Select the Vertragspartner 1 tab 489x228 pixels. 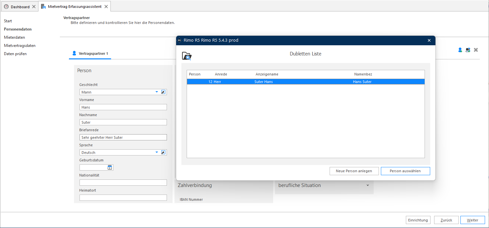coord(90,53)
